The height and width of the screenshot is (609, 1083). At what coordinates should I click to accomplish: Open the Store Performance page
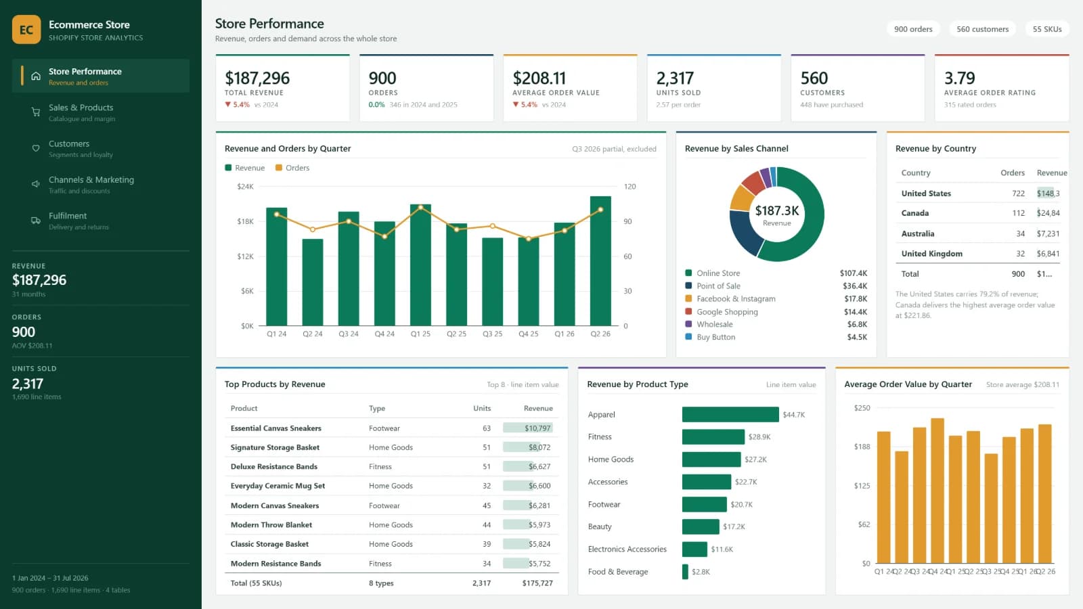click(101, 76)
